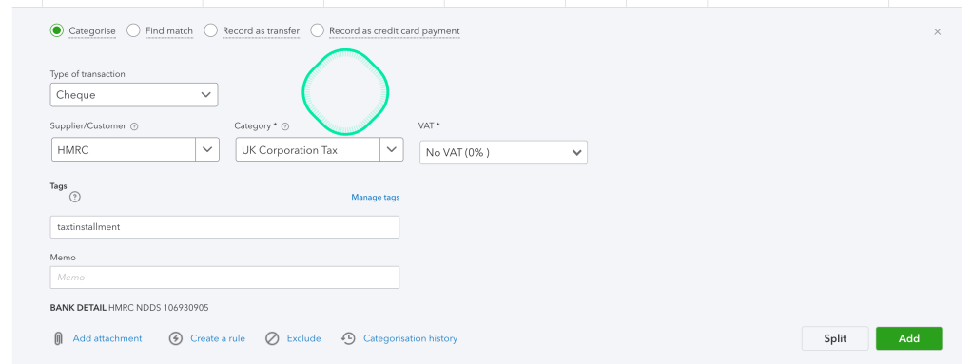Click the HMRC supplier field

(124, 150)
